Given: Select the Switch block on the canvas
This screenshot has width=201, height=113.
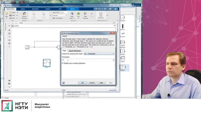Looking at the screenshot, I should pyautogui.click(x=47, y=63).
